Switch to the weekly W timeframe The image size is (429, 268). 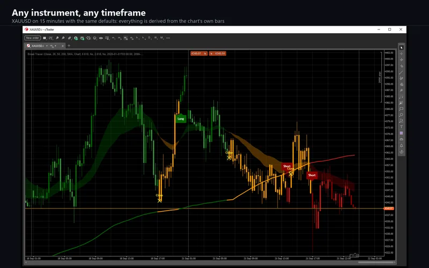(156, 38)
